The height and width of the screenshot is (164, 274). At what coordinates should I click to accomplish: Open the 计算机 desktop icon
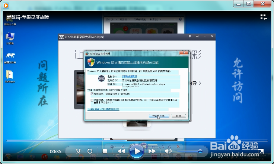coord(10,39)
